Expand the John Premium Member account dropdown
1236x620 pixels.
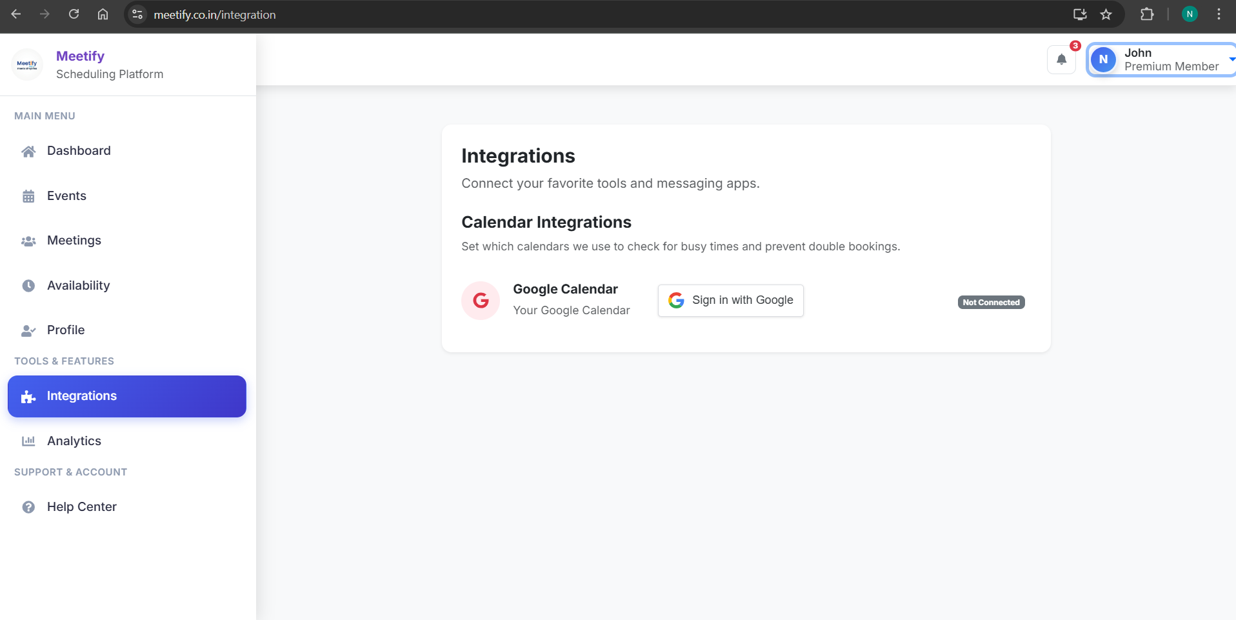coord(1161,59)
